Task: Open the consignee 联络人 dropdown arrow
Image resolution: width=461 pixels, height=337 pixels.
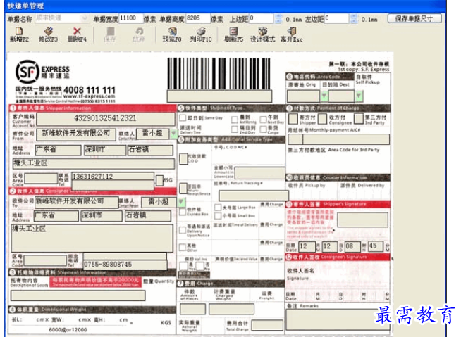Action: click(x=181, y=202)
